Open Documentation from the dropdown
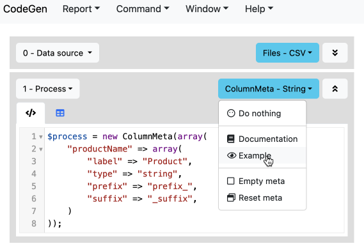This screenshot has width=364, height=246. [x=262, y=139]
